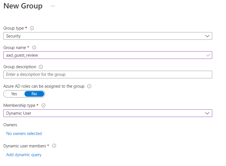Open the ellipsis menu beside New Group
The image size is (226, 166).
click(x=53, y=6)
